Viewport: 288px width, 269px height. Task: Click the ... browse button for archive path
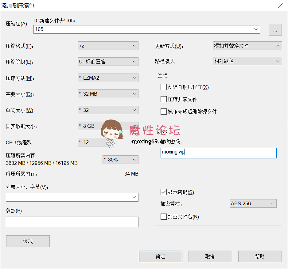click(x=275, y=29)
